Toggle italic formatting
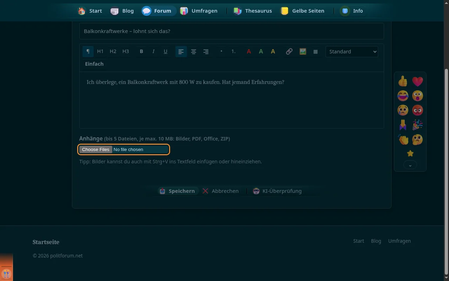Image resolution: width=449 pixels, height=281 pixels. [x=153, y=51]
